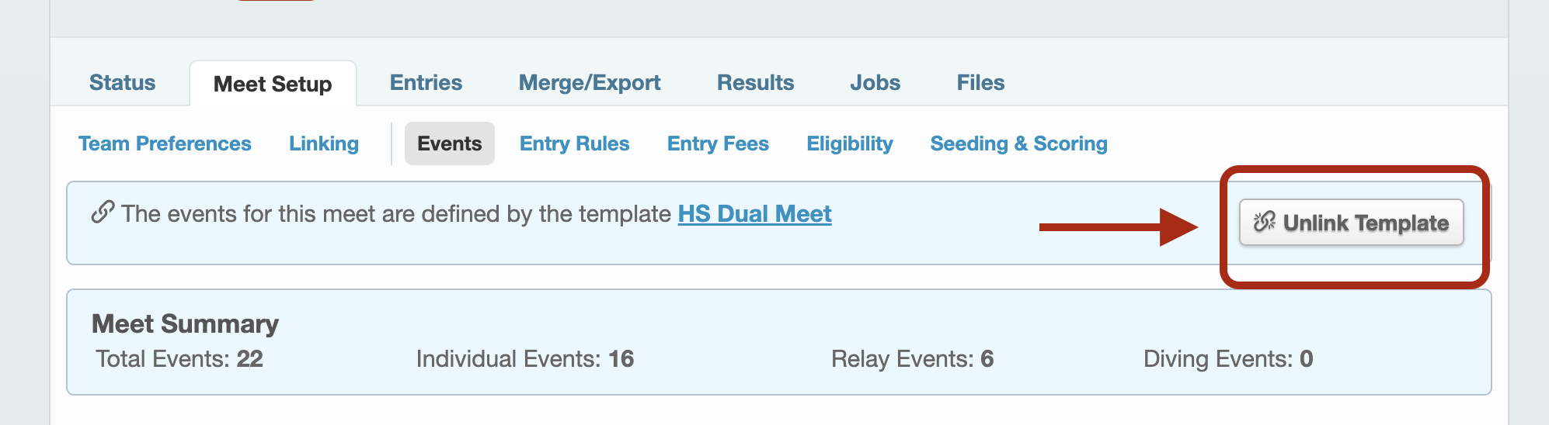Screen dimensions: 1549x425
Task: Select the Meet Setup tab
Action: point(273,84)
